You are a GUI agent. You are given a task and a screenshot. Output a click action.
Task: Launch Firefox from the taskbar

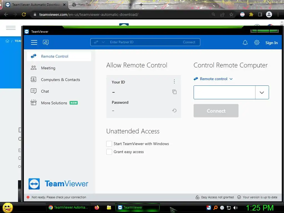pos(97,207)
